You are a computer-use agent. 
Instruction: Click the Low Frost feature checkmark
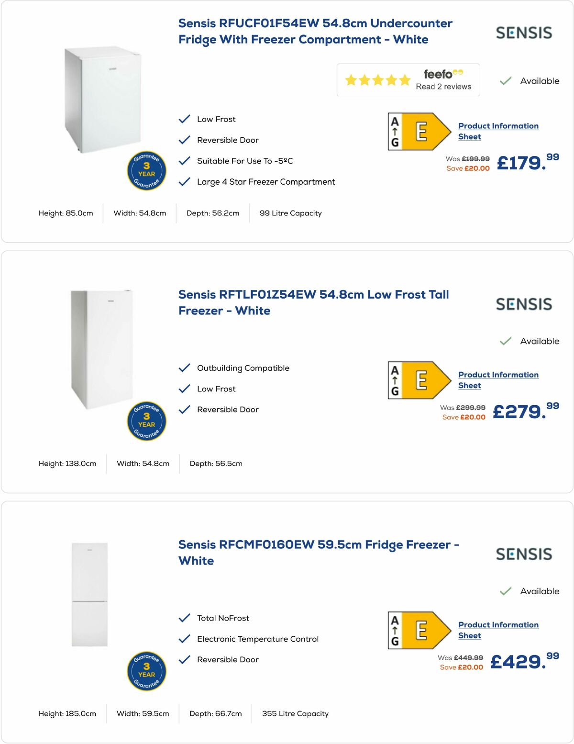[184, 118]
